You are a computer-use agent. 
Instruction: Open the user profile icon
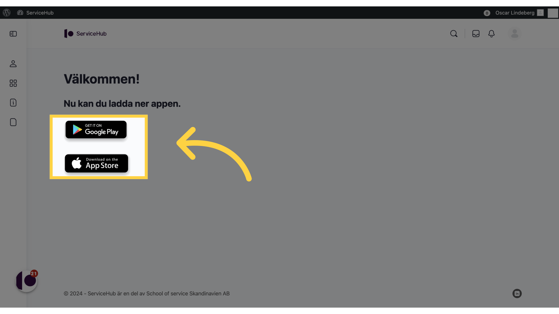[514, 33]
